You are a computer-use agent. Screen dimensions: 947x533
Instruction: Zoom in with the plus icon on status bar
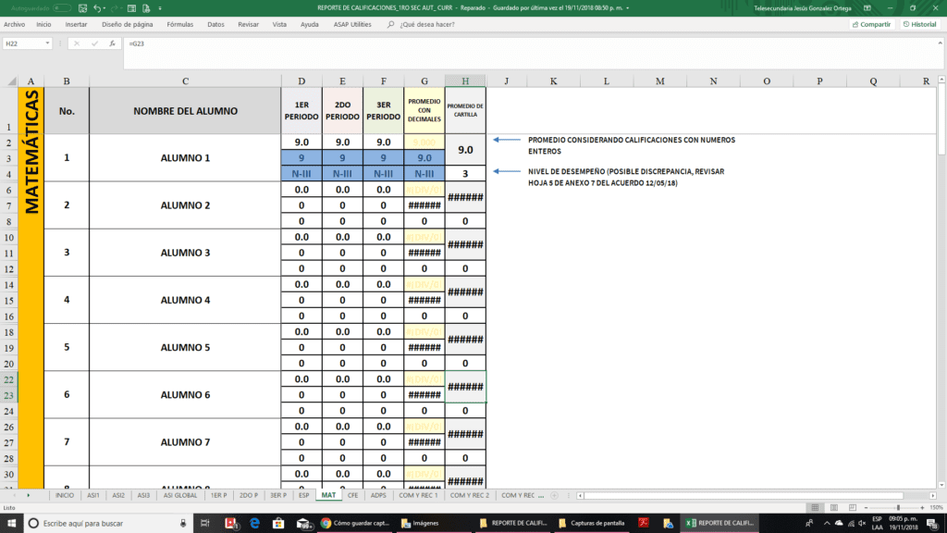tap(922, 507)
